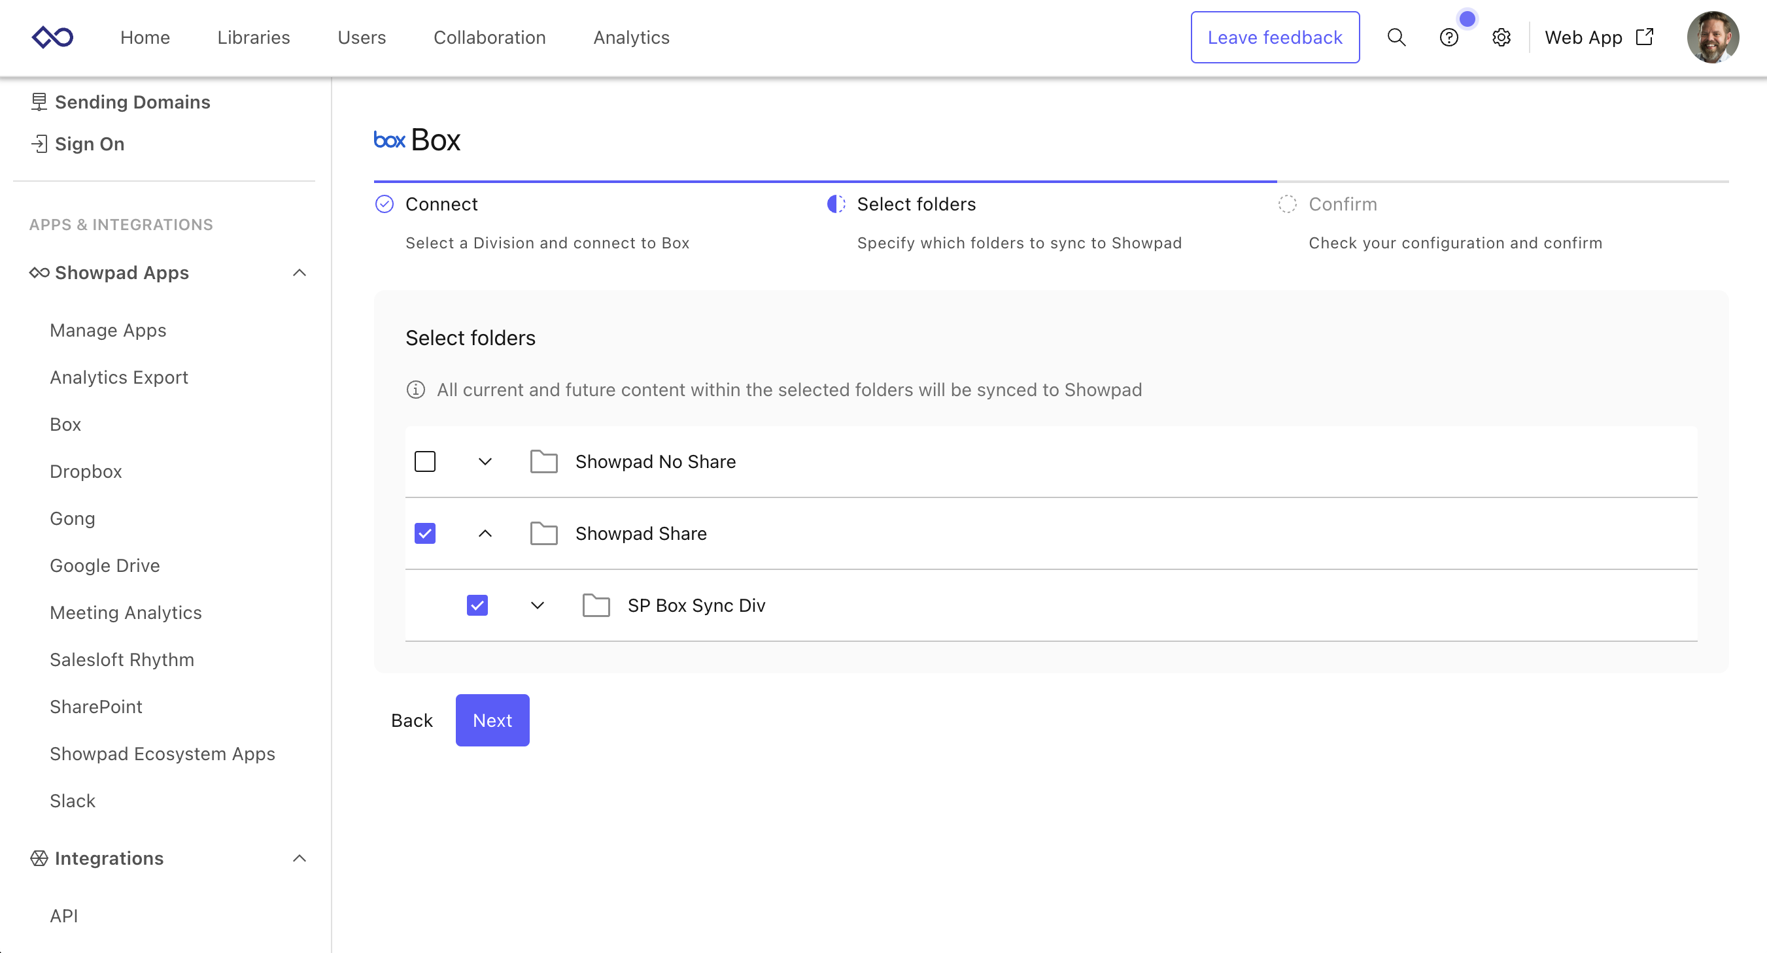
Task: Click the info icon beside sync notice
Action: [x=416, y=390]
